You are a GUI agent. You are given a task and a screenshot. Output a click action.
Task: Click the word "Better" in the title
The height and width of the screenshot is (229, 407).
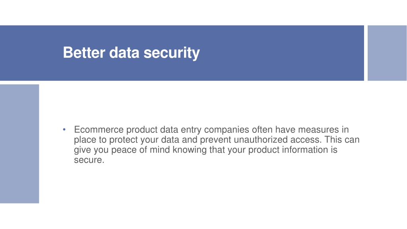click(x=84, y=53)
